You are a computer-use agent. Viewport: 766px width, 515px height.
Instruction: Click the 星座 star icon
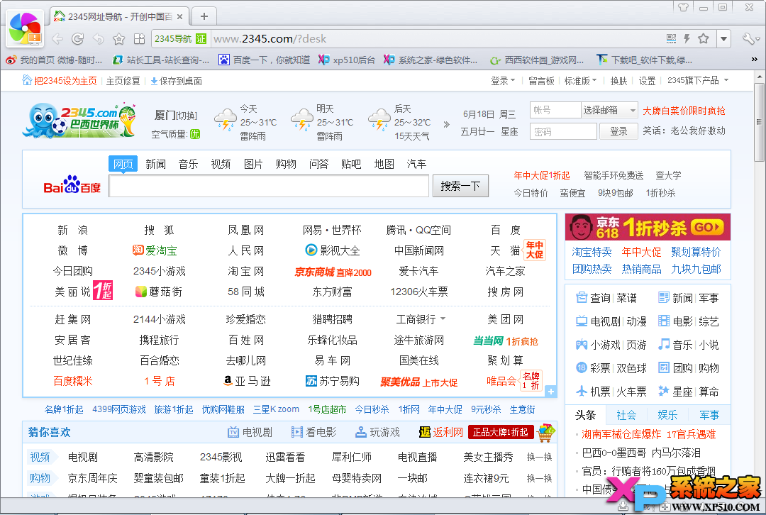pos(664,391)
